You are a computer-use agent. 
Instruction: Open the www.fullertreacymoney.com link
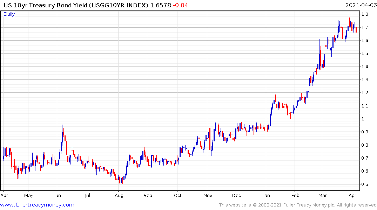[x=37, y=205]
